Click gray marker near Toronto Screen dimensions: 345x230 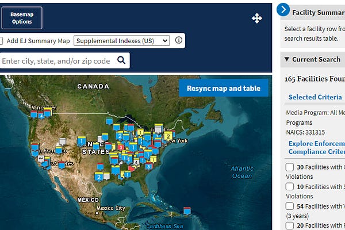(158, 129)
